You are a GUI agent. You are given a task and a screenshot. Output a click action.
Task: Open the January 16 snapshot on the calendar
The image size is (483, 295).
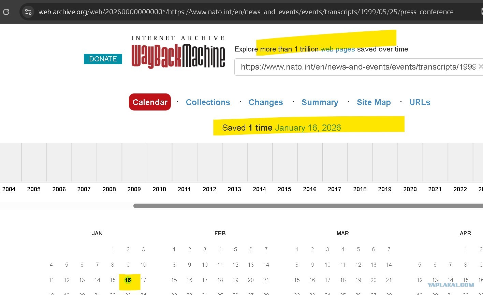point(128,280)
